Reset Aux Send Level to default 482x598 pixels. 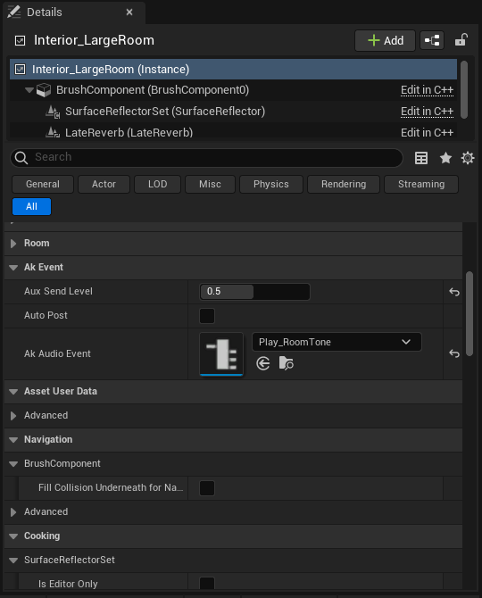[454, 292]
